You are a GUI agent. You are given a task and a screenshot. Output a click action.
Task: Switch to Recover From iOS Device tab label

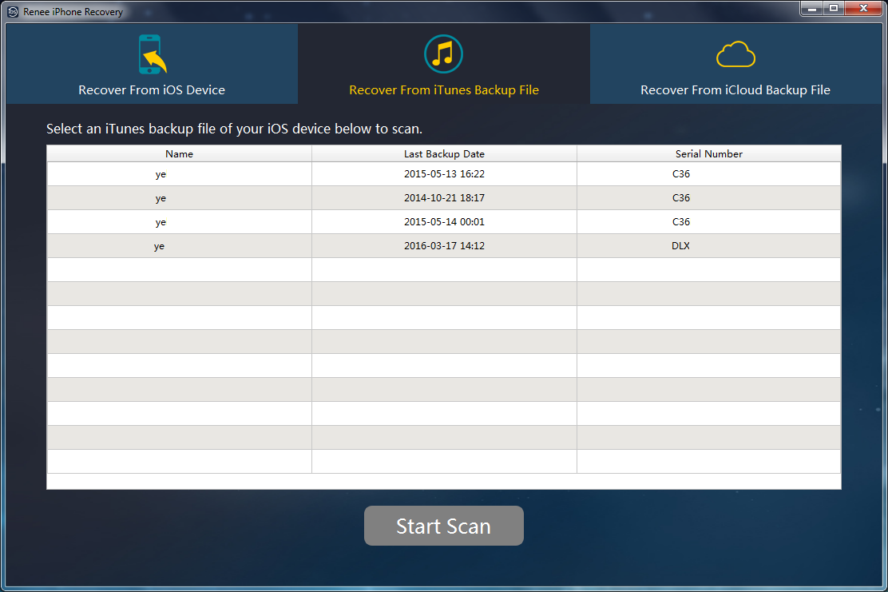[x=152, y=90]
